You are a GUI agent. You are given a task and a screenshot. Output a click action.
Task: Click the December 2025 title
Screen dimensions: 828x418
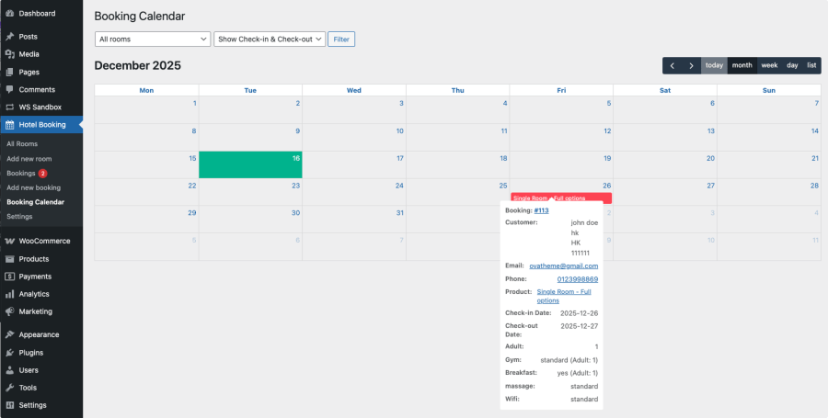pos(138,66)
